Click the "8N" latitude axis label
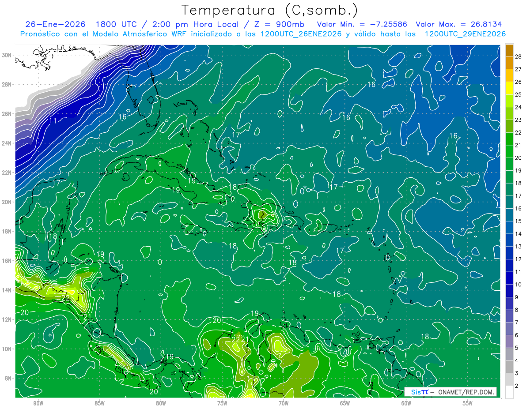This screenshot has width=530, height=409. tap(8, 378)
